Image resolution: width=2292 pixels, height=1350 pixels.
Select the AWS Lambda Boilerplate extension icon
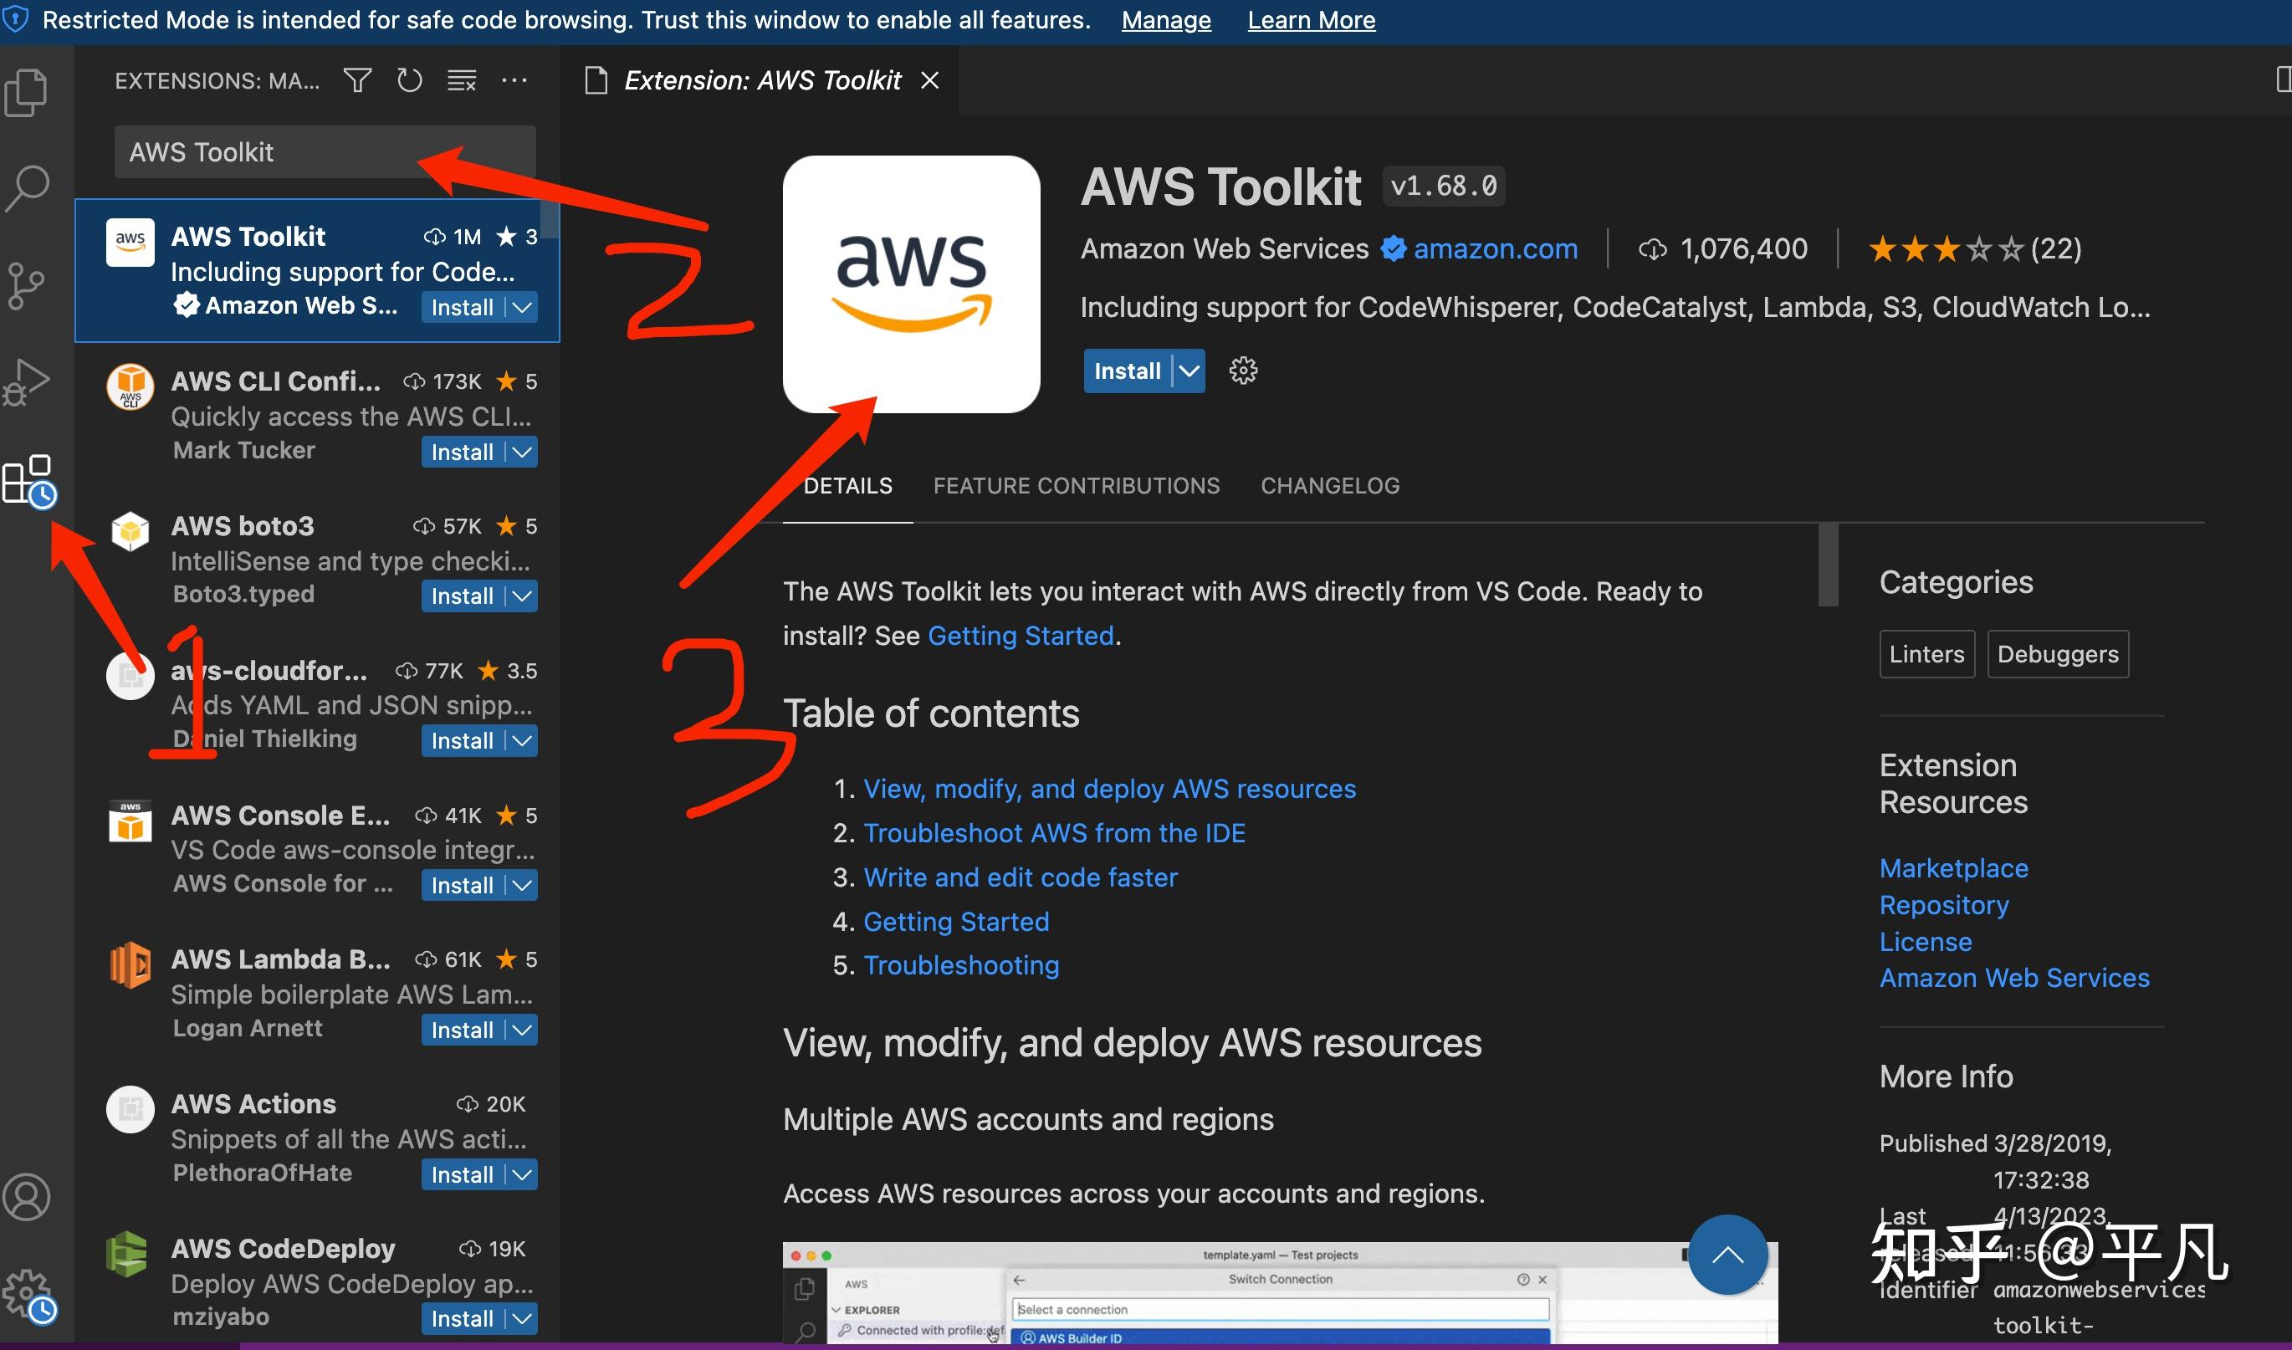(x=130, y=964)
